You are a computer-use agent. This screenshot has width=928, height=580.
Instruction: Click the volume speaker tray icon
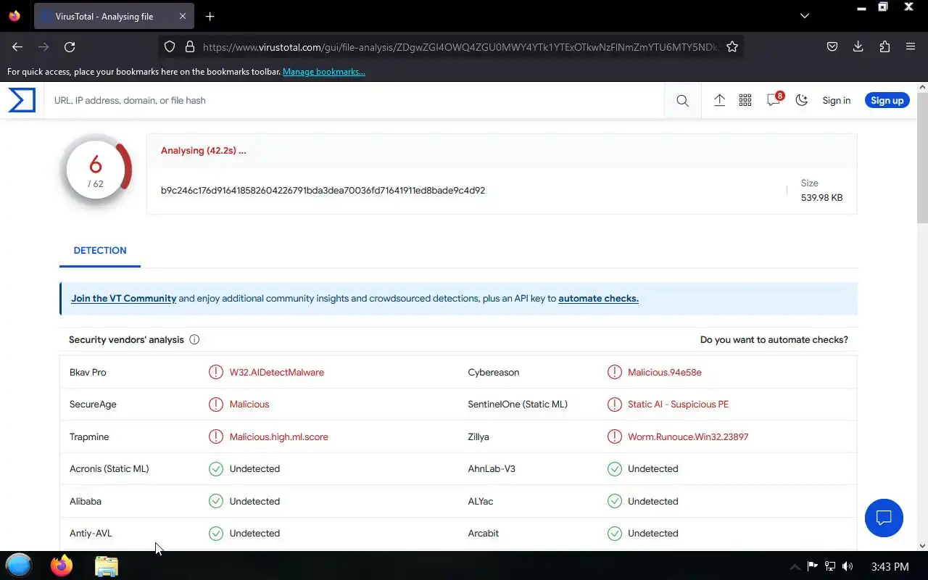[x=848, y=566]
